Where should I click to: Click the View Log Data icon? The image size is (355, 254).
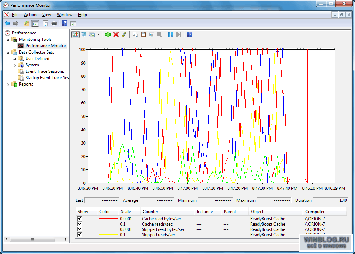tap(83, 34)
